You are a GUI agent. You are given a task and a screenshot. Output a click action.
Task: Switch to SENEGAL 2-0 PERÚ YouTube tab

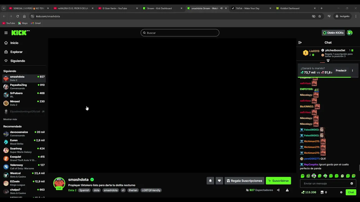point(28,8)
